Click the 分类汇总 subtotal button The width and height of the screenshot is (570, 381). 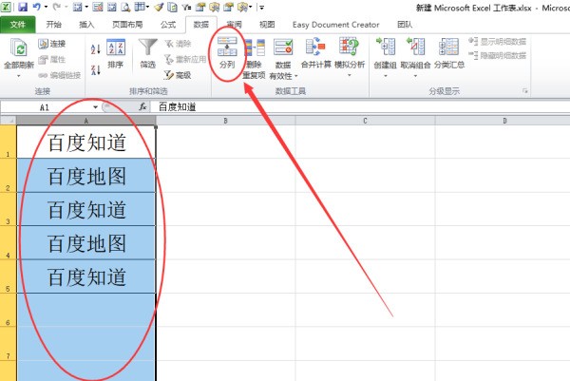click(x=449, y=53)
